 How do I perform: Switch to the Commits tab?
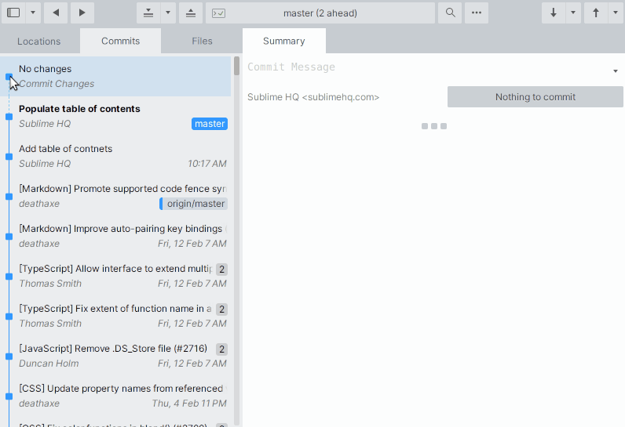pos(120,41)
